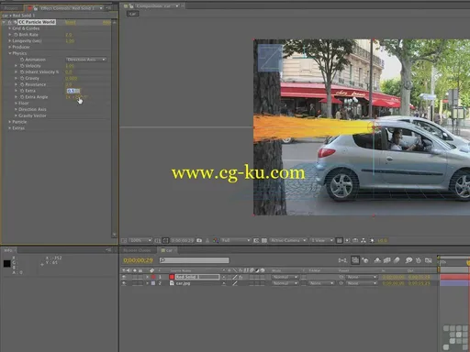Expand the Floor group

tap(16, 104)
